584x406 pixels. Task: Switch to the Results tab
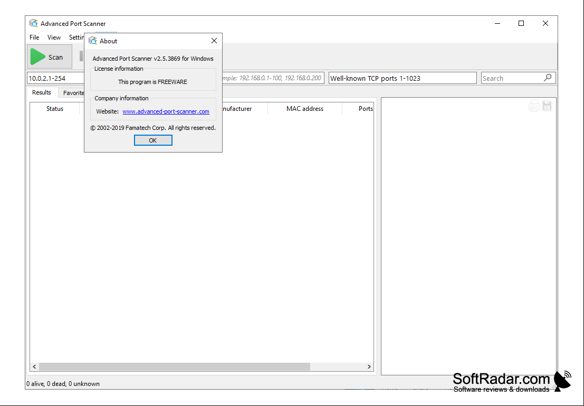tap(41, 92)
